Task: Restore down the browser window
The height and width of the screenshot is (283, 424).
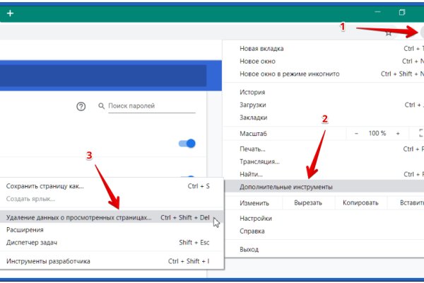Action: (x=402, y=13)
